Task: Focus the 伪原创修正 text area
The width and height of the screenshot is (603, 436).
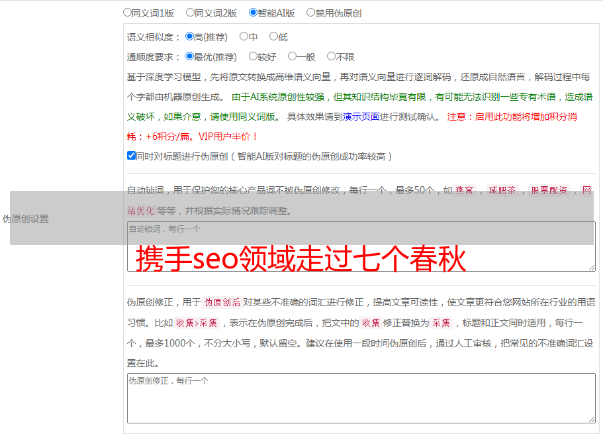Action: coord(361,398)
